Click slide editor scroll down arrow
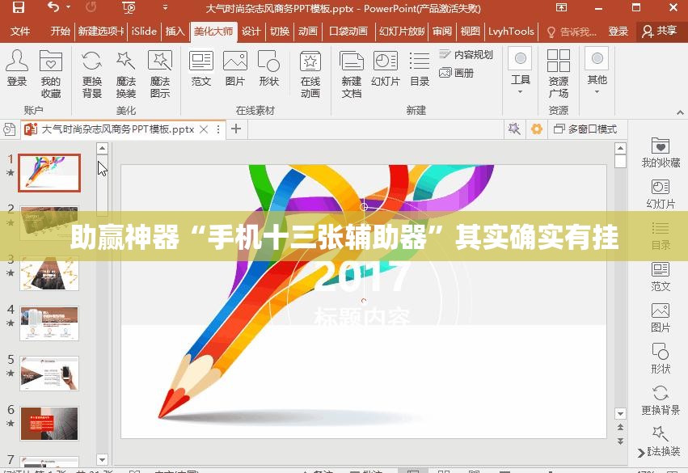This screenshot has width=688, height=473. point(620,413)
